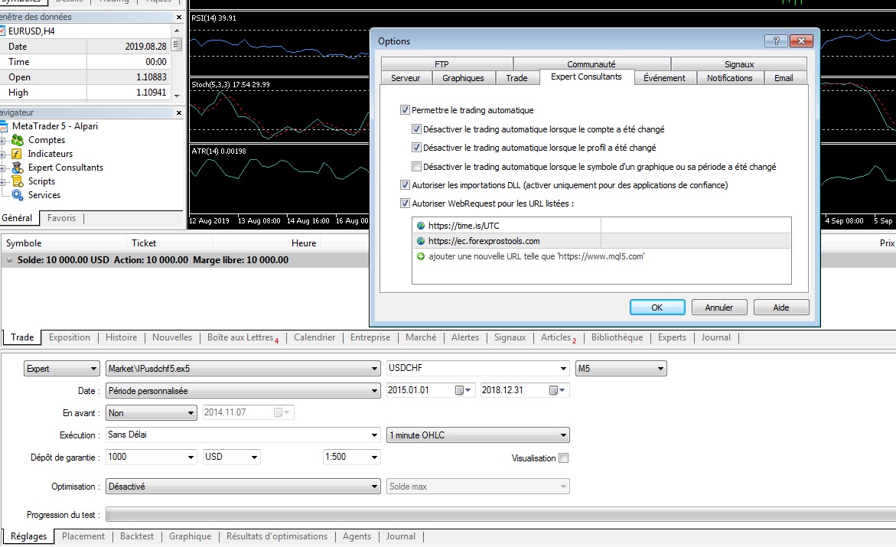The width and height of the screenshot is (896, 547).
Task: Click the MetaTrader 5 - Alpari root icon
Action: 3,126
